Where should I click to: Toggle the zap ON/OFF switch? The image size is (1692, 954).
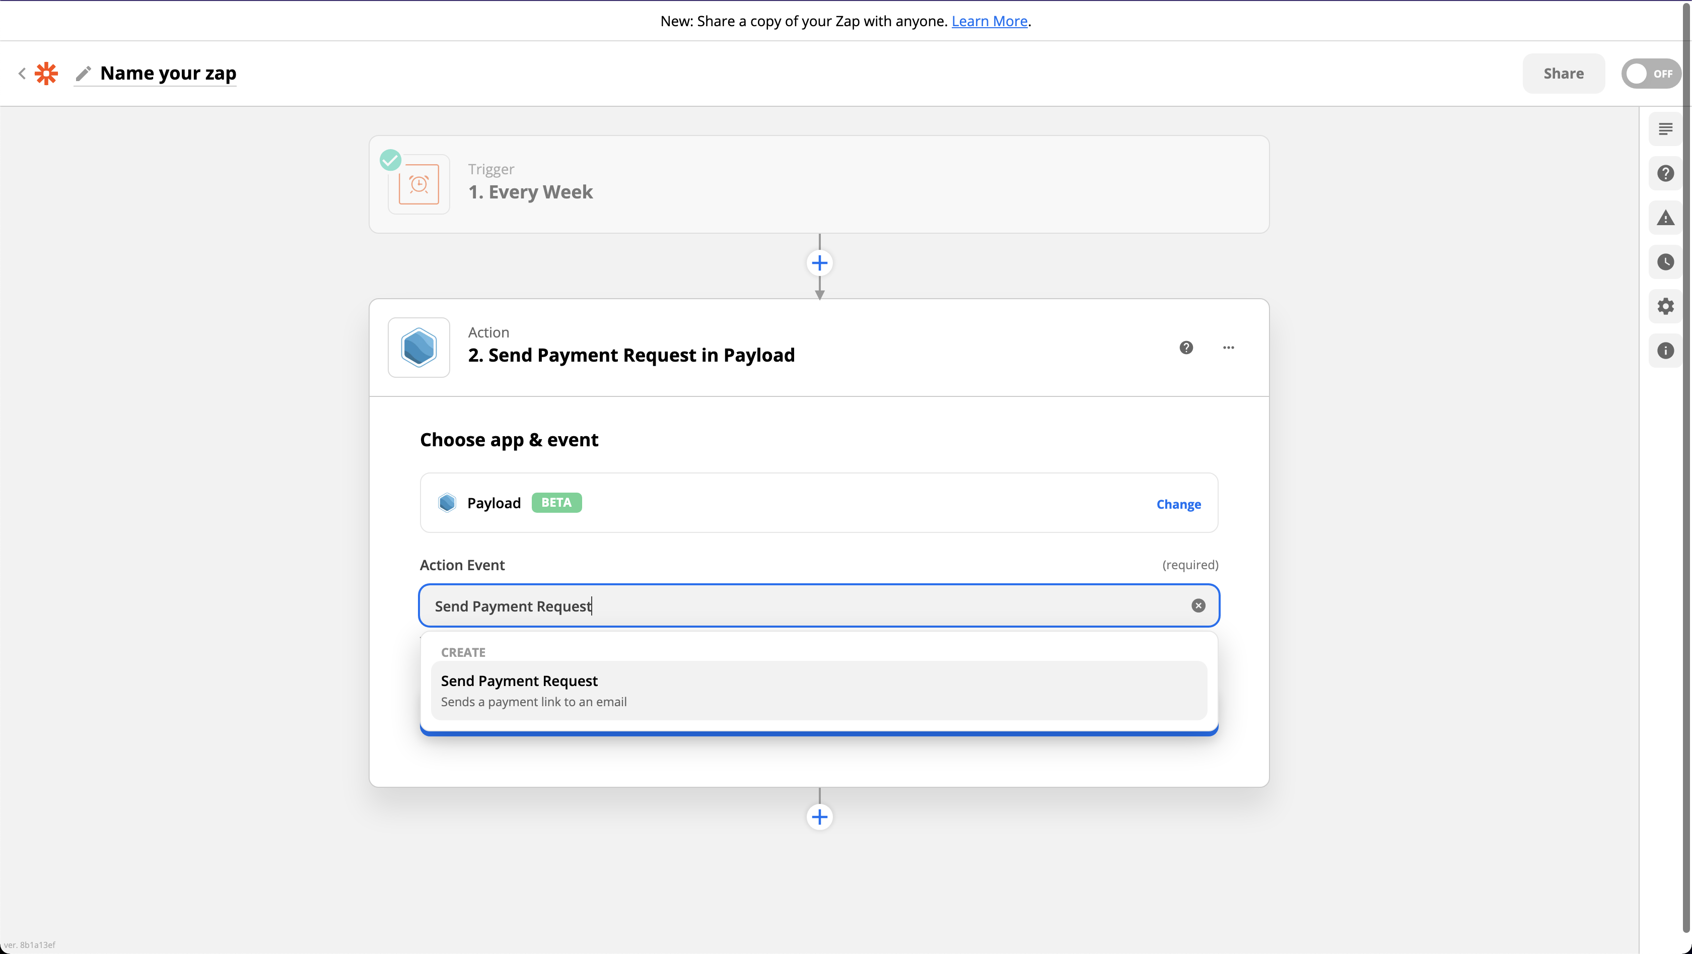click(x=1651, y=74)
